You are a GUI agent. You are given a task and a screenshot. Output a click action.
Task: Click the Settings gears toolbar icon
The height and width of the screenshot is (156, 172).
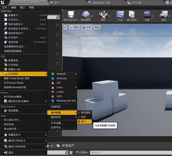click(147, 14)
